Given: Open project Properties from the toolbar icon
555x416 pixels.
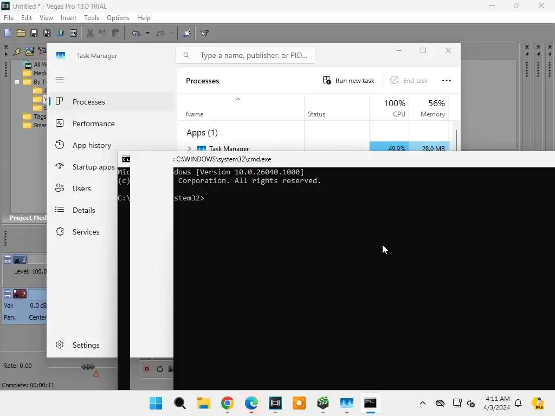Looking at the screenshot, I should 73,33.
